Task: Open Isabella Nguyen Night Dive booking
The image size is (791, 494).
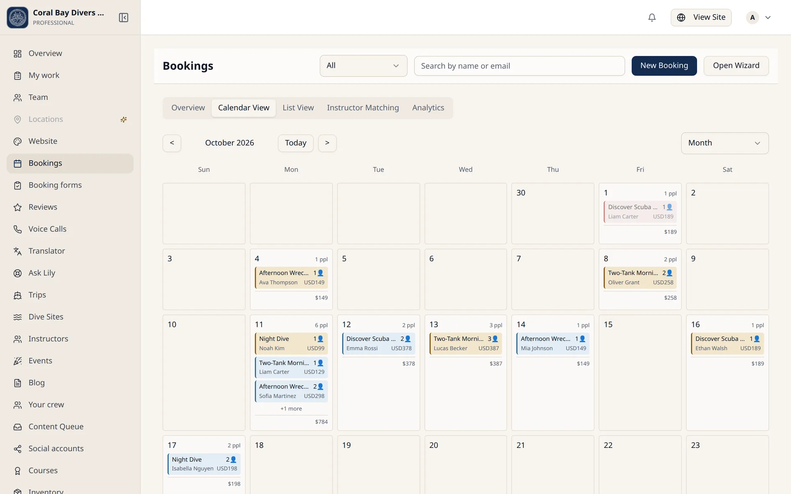Action: pyautogui.click(x=204, y=464)
